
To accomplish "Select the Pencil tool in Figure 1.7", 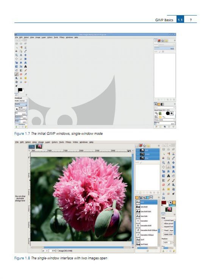I will point(25,70).
